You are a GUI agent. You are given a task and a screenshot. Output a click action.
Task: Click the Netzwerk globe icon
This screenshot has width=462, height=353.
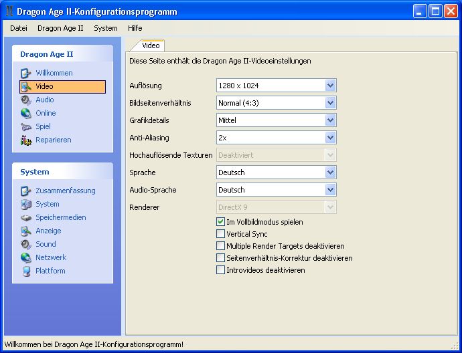click(x=25, y=257)
